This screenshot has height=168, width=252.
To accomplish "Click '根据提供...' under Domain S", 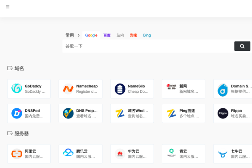I will (240, 92).
